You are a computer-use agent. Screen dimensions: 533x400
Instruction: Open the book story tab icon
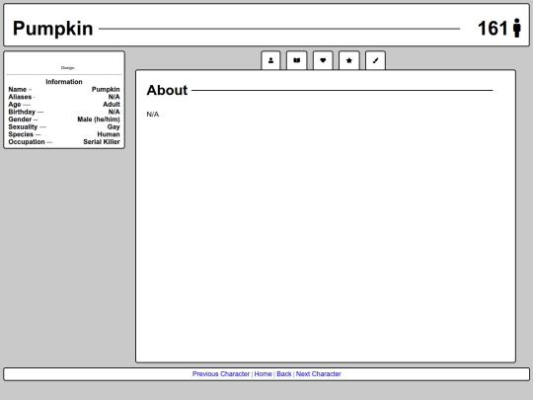coord(297,60)
